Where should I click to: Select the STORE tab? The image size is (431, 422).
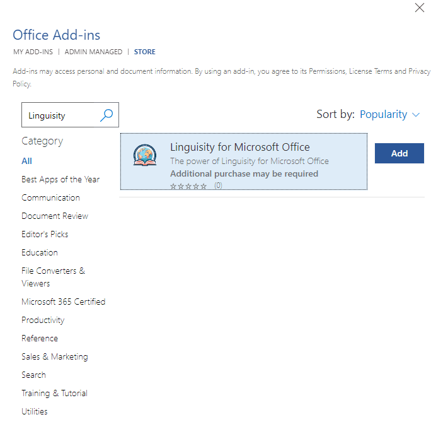pyautogui.click(x=144, y=52)
